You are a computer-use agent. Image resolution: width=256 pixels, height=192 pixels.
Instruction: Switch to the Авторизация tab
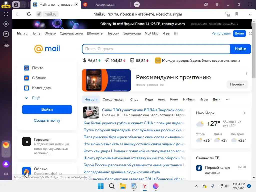click(x=105, y=4)
